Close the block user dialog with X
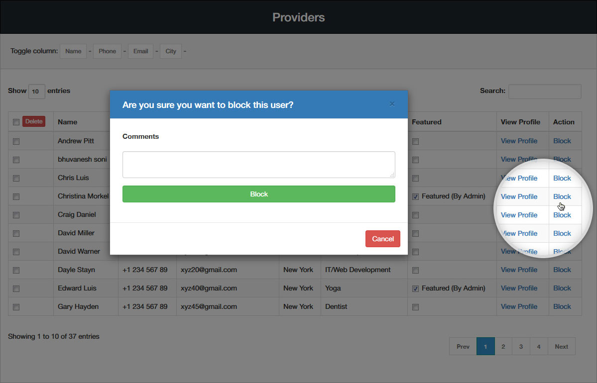The image size is (597, 383). pos(392,104)
